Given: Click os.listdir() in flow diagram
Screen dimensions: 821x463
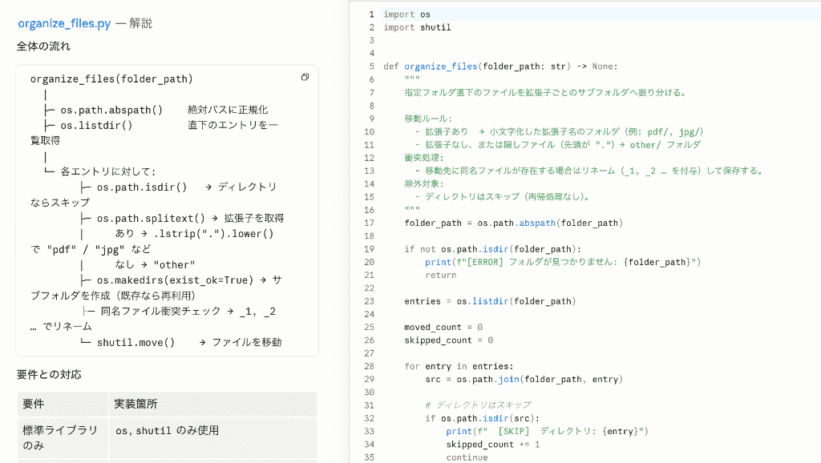Looking at the screenshot, I should click(x=96, y=126).
